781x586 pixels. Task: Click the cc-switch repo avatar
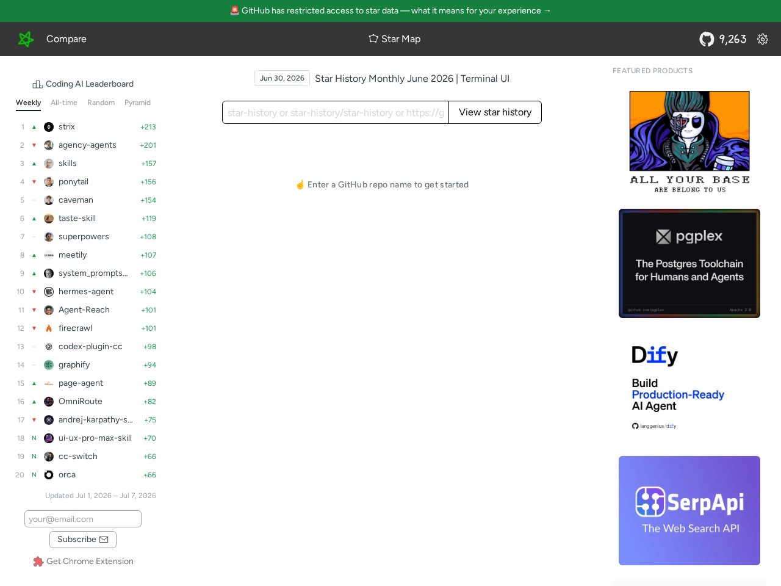pyautogui.click(x=49, y=457)
